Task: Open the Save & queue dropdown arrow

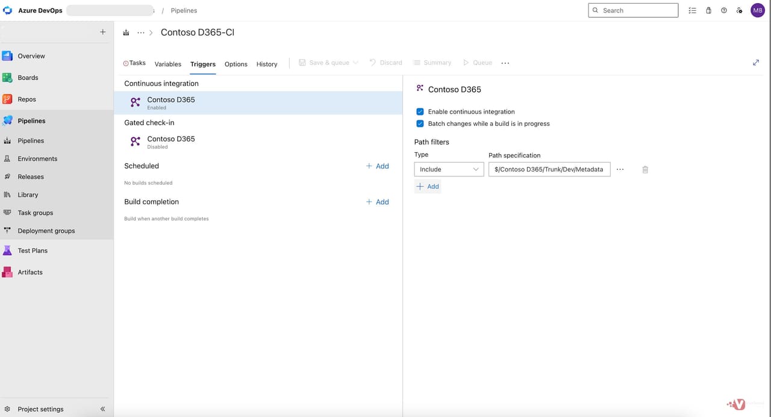Action: (x=355, y=63)
